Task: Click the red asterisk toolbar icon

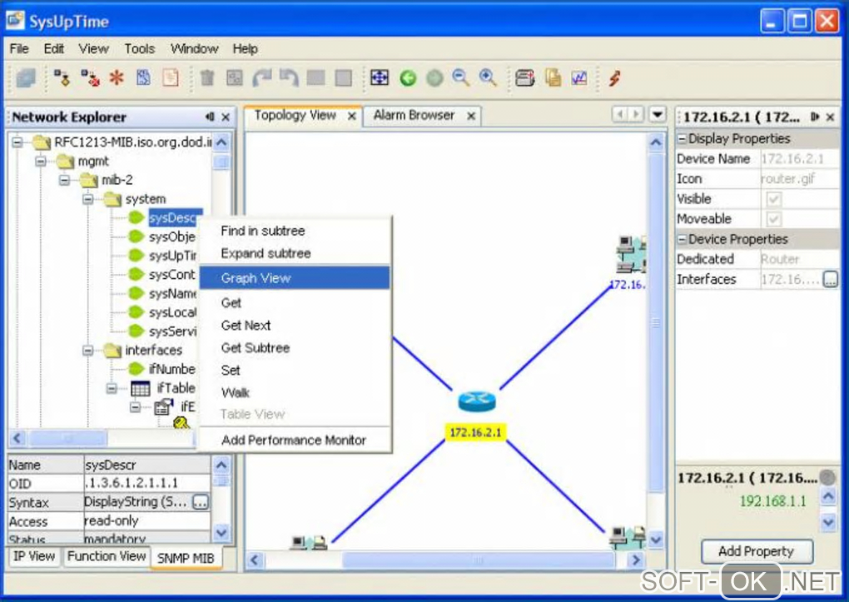Action: (117, 78)
